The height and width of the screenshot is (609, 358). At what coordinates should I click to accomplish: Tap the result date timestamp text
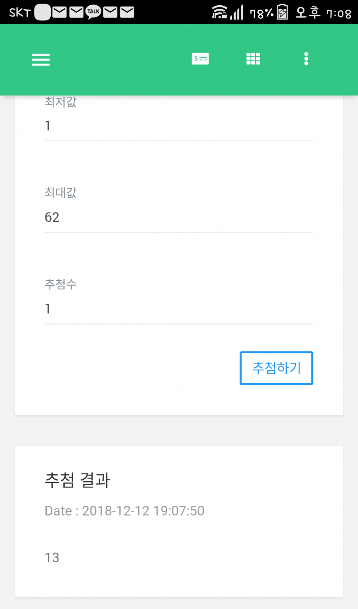click(x=124, y=511)
